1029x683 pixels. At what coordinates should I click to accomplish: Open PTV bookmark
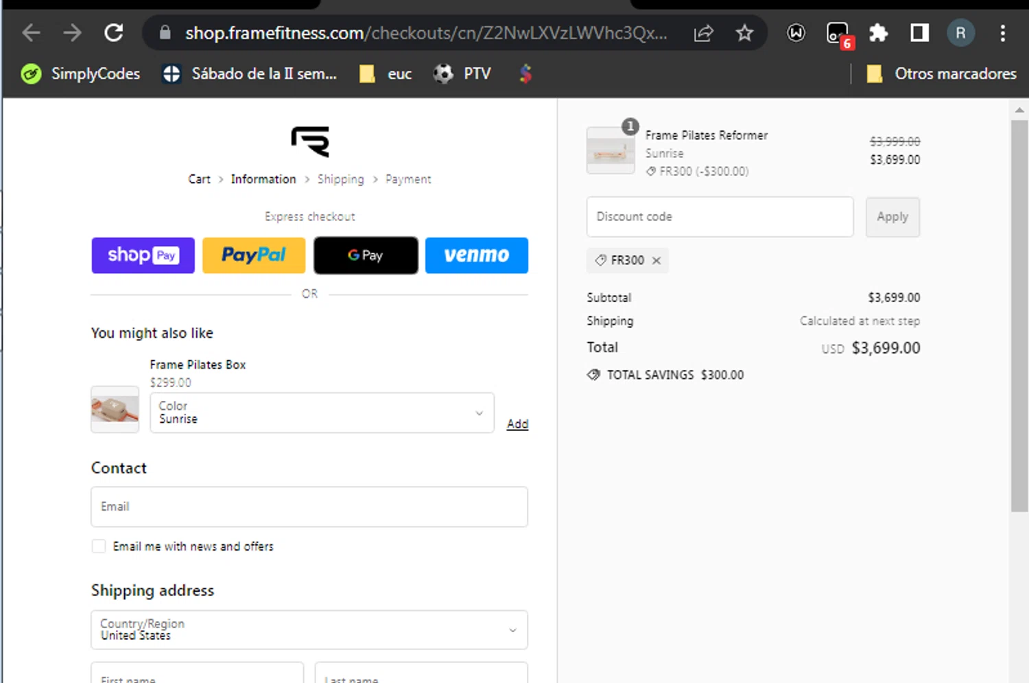pyautogui.click(x=462, y=73)
